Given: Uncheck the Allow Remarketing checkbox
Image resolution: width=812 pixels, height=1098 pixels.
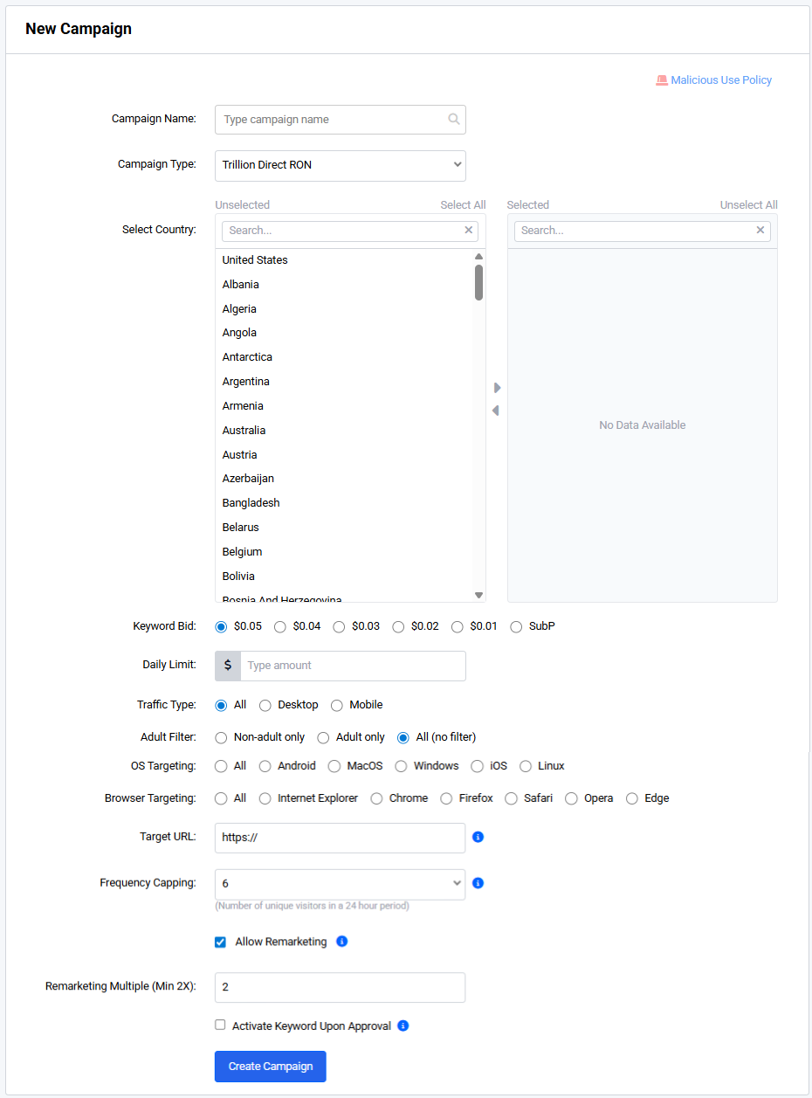Looking at the screenshot, I should [x=221, y=942].
